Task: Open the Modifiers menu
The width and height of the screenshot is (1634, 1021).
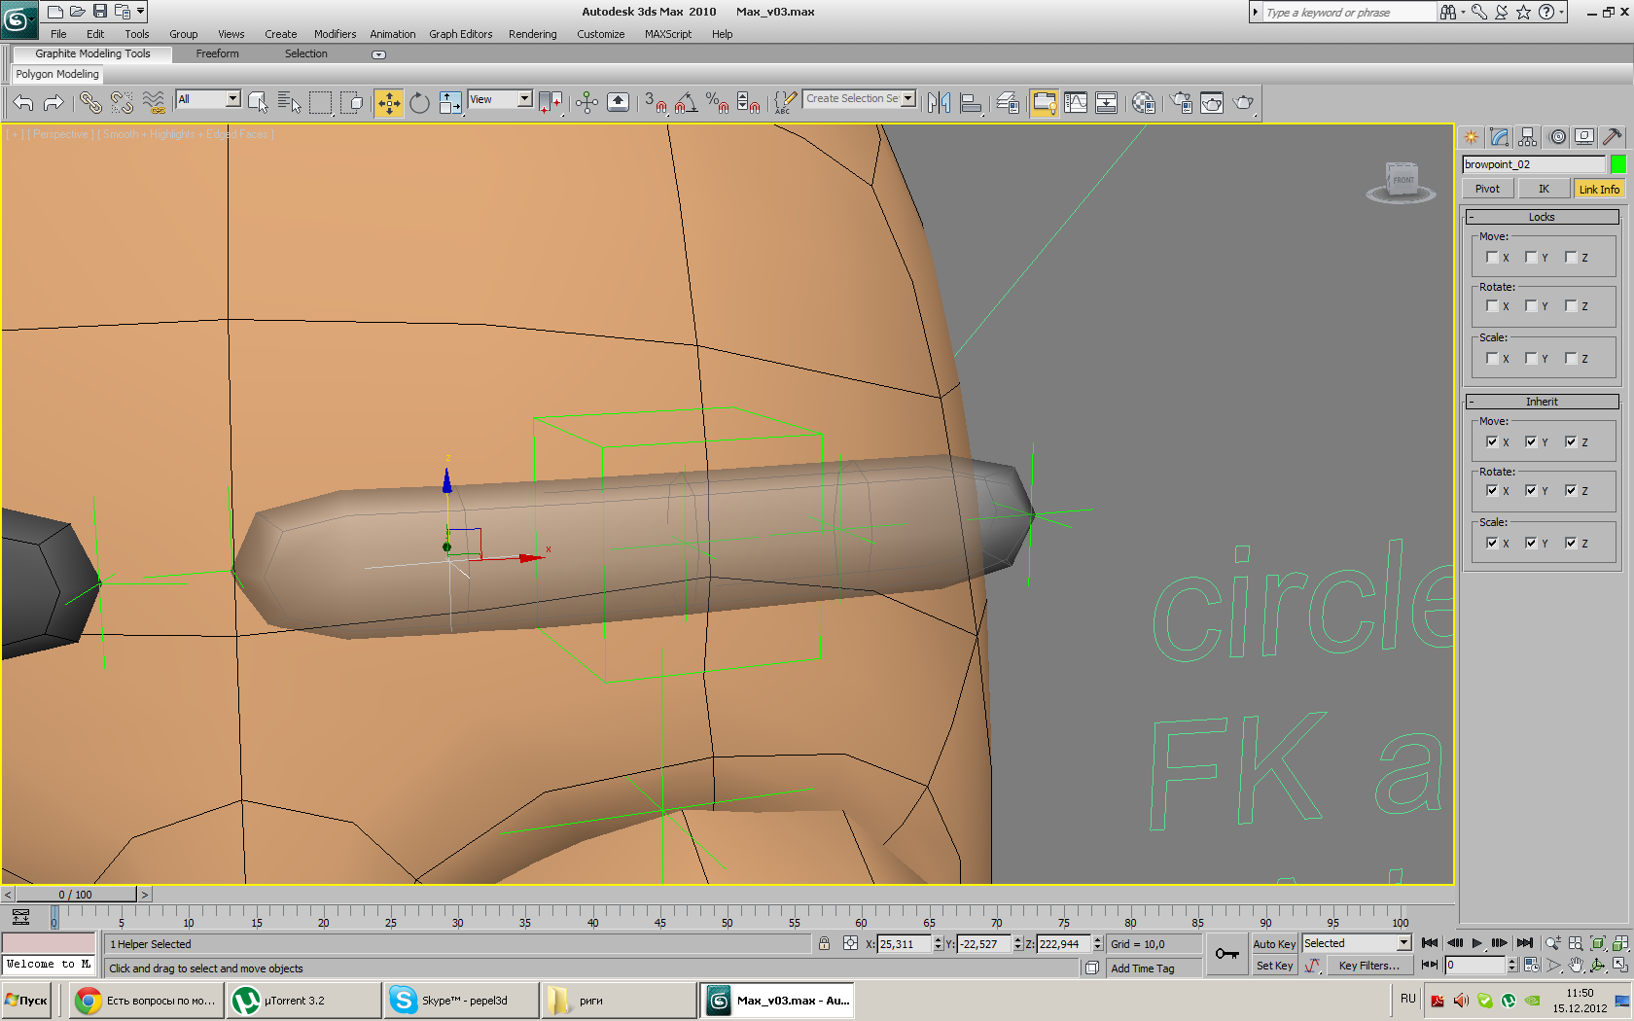Action: pos(335,34)
